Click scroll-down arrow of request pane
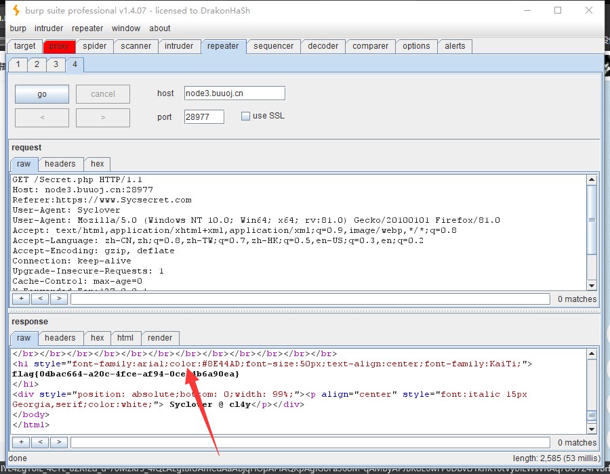 (592, 286)
